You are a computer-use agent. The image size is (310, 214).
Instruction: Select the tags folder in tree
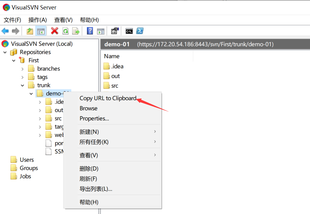click(42, 77)
